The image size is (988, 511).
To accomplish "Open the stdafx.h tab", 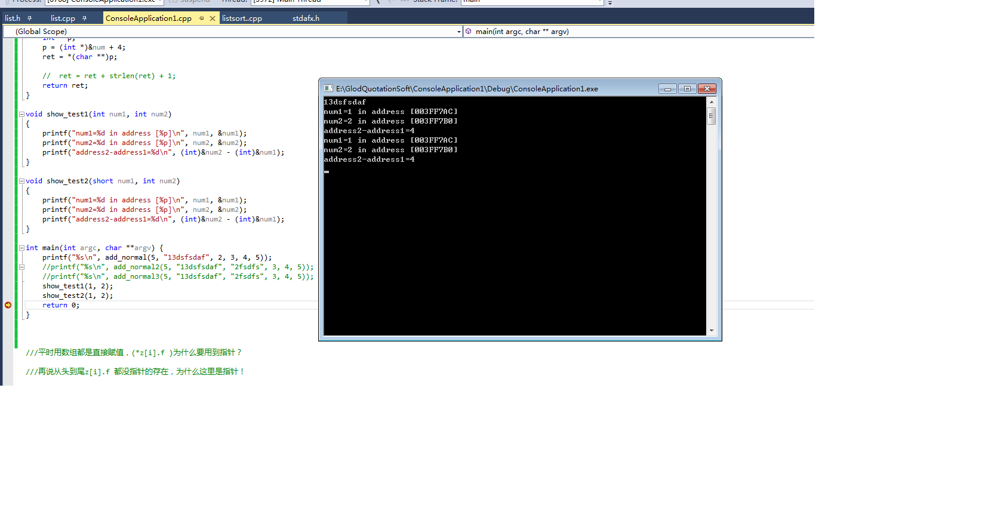I will click(x=306, y=19).
